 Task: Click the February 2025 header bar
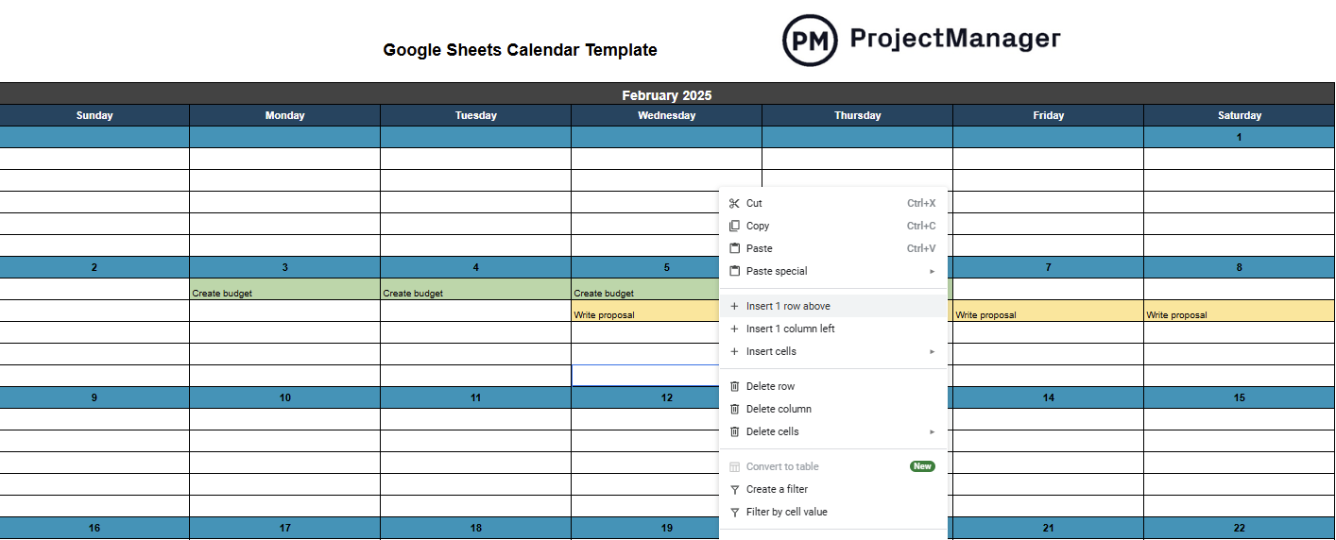click(667, 93)
